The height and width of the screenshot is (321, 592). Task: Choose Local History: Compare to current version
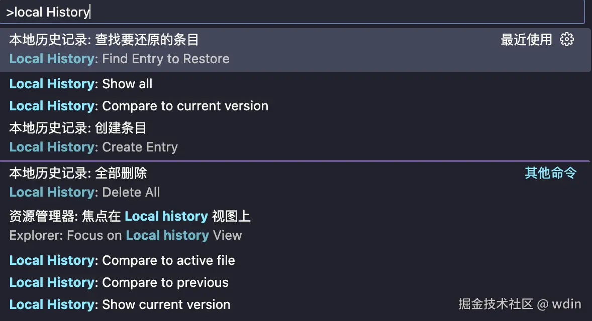point(139,106)
